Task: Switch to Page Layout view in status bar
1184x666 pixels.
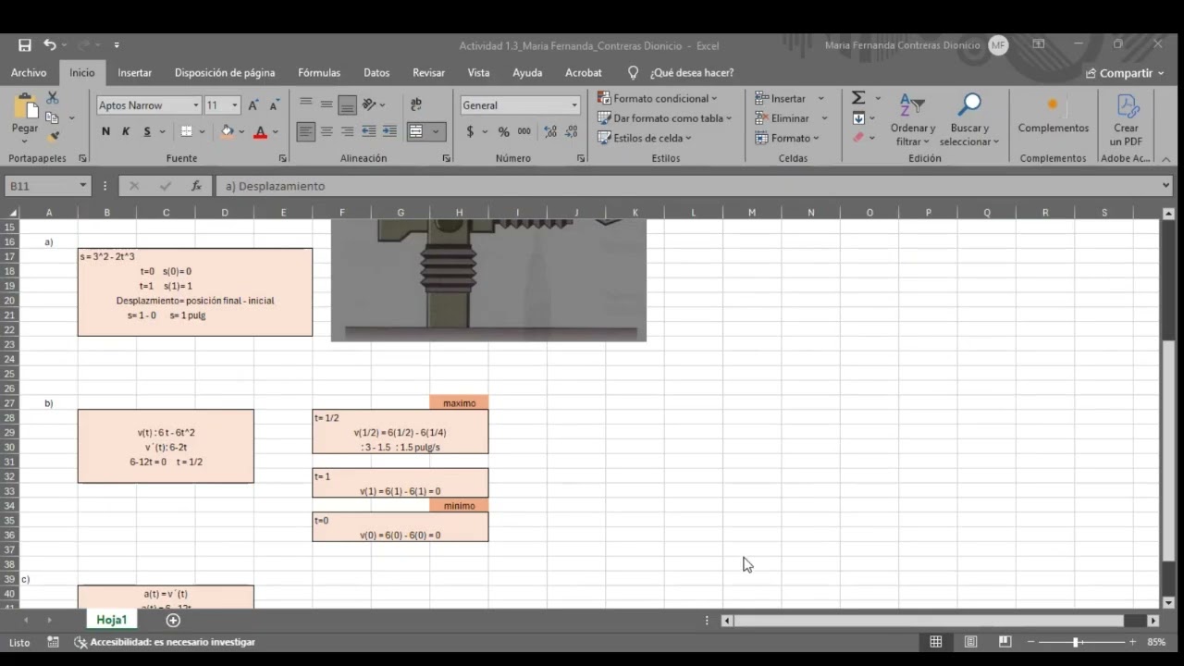Action: (970, 642)
